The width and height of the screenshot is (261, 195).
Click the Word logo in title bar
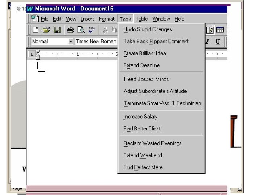[x=30, y=9]
